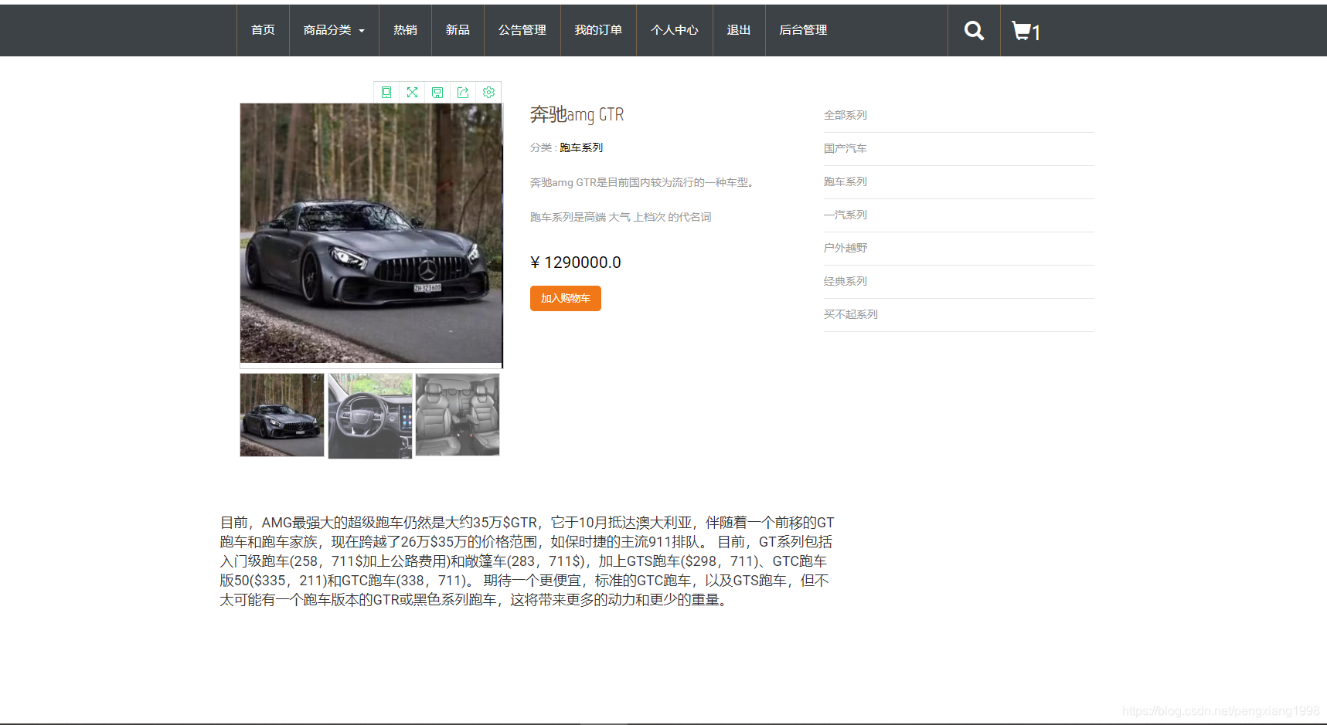Select 买不起系列 in the series list

coord(851,314)
